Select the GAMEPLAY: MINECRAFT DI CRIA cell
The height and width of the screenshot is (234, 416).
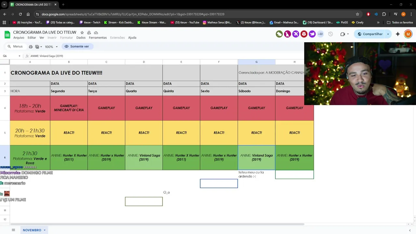tap(69, 108)
